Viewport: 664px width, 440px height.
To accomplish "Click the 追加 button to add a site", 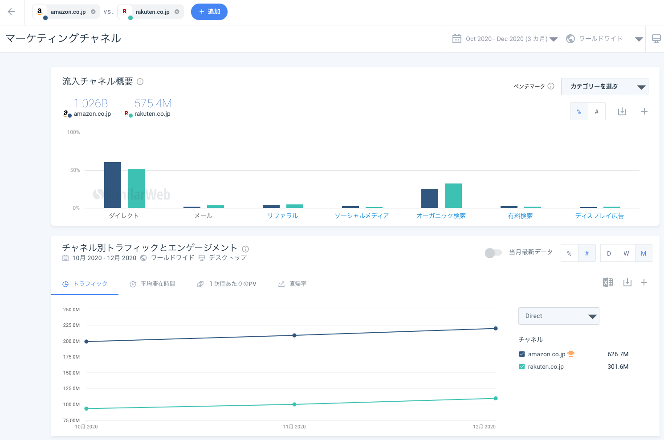I will [209, 12].
